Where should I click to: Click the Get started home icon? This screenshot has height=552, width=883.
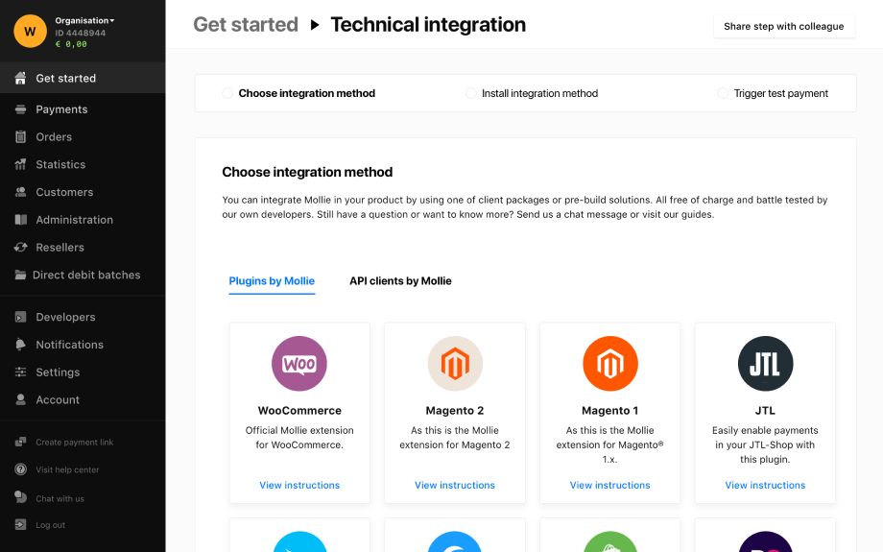coord(20,79)
